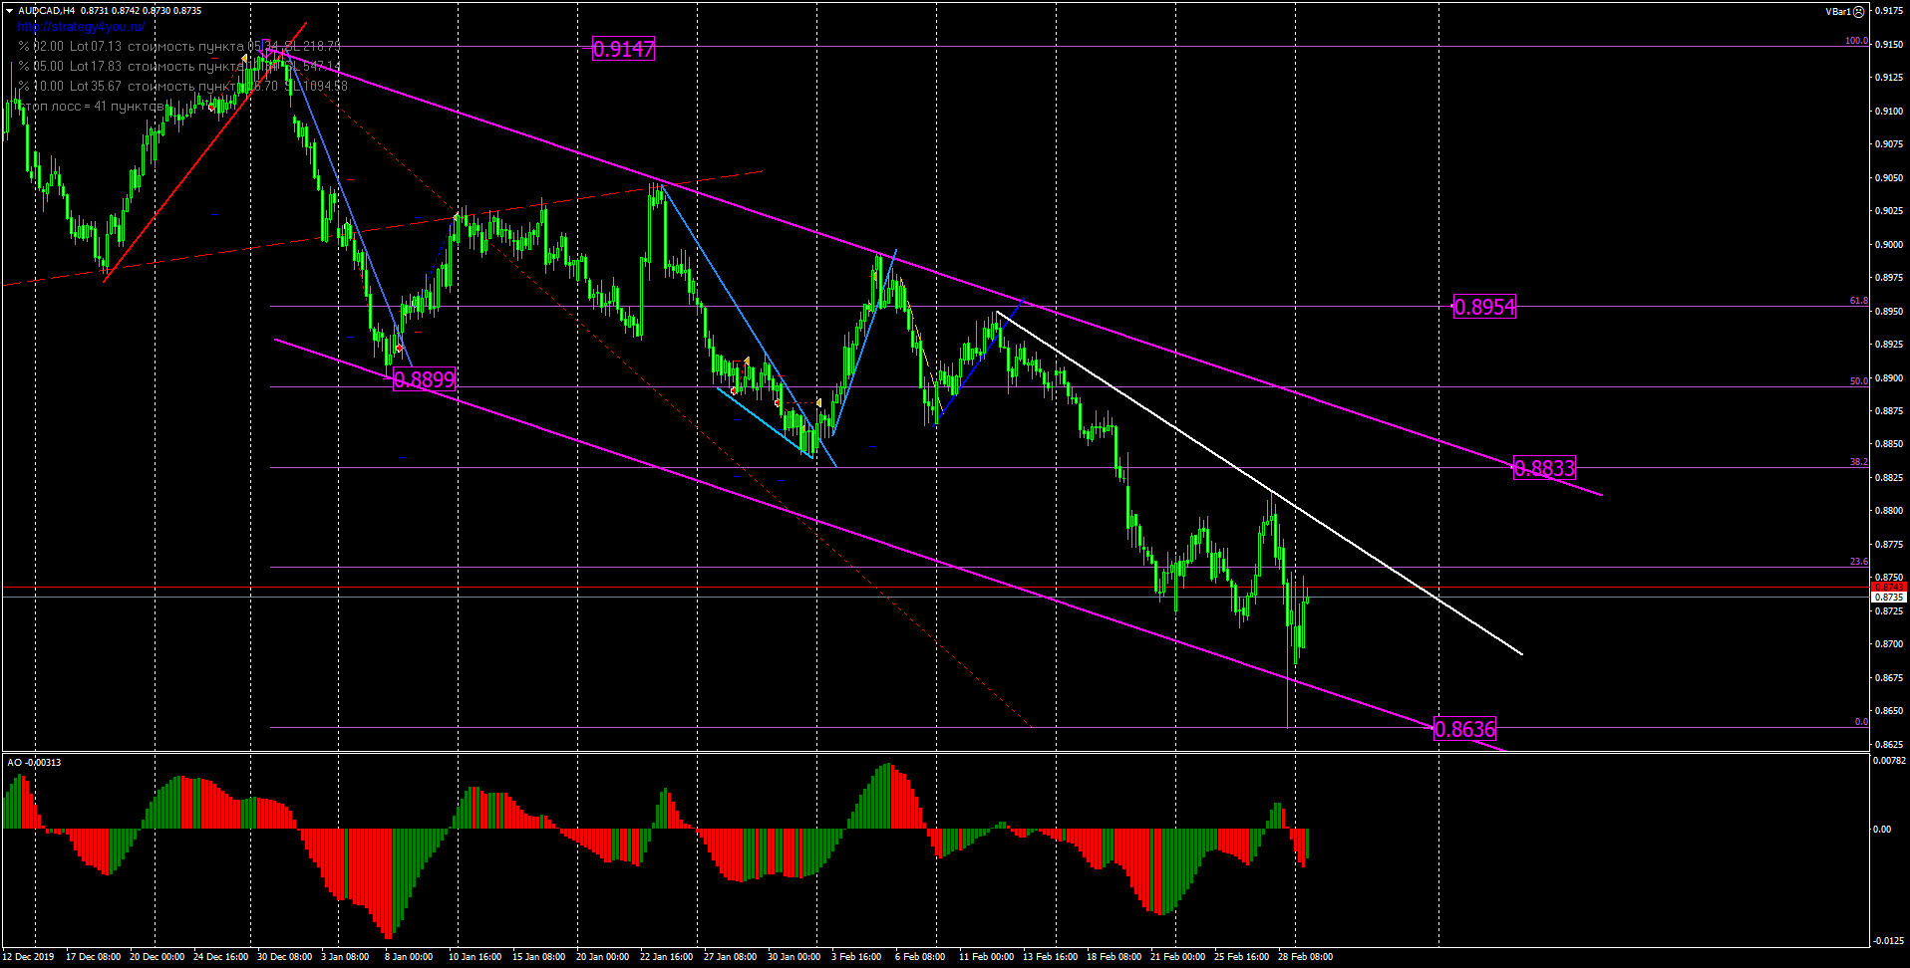Image resolution: width=1910 pixels, height=968 pixels.
Task: Click the white 0.8735 current price tag
Action: (x=1888, y=597)
